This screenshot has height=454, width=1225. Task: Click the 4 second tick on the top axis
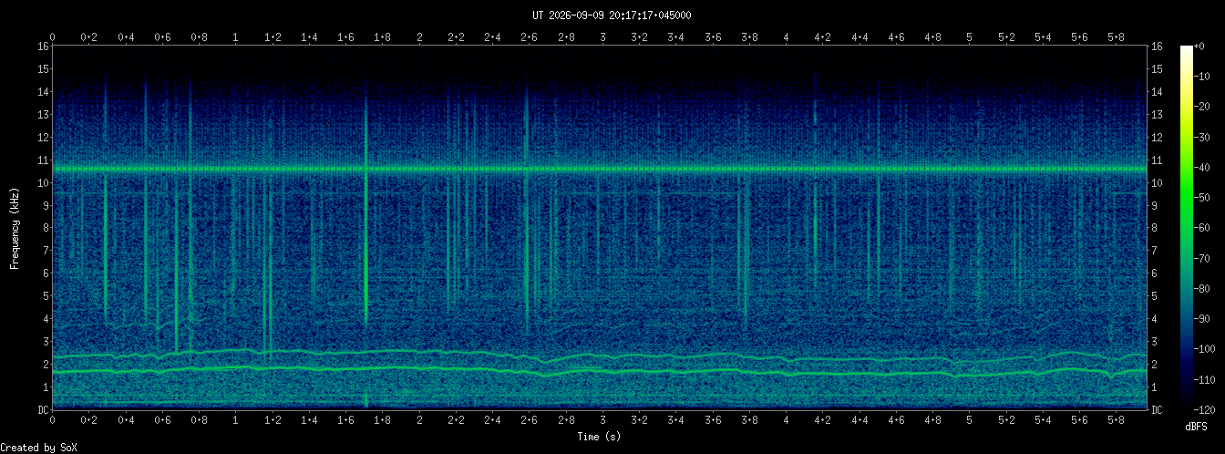(787, 37)
